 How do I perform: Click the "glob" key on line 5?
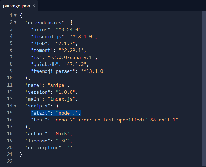(x=39, y=43)
